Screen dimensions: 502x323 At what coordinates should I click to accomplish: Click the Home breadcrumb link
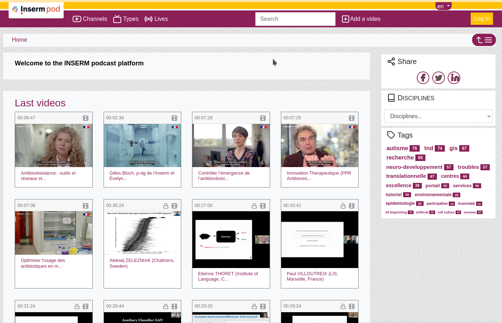tap(19, 40)
